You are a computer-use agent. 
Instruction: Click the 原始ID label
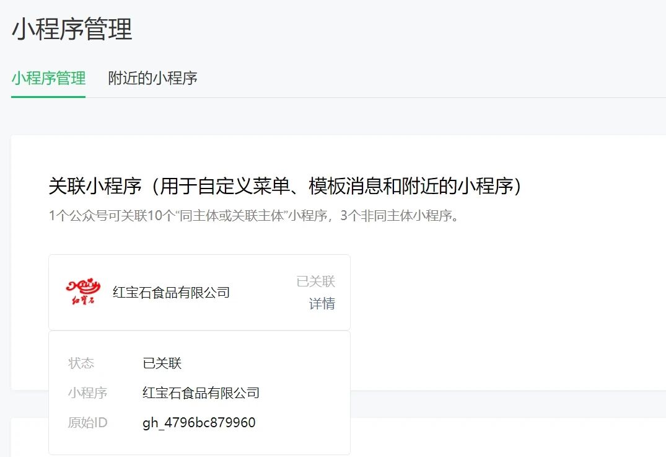tap(87, 422)
